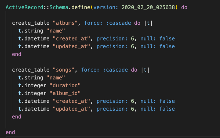The image size is (220, 138).
Task: Click the |t| block parameter in albums line
Action: click(x=148, y=23)
